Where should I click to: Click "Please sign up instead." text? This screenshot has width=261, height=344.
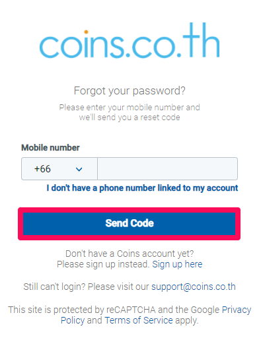pyautogui.click(x=103, y=264)
